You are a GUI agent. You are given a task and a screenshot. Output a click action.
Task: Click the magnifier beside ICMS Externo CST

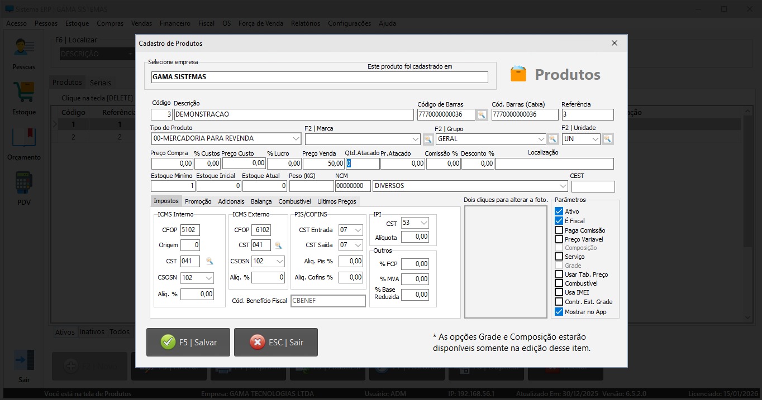278,245
